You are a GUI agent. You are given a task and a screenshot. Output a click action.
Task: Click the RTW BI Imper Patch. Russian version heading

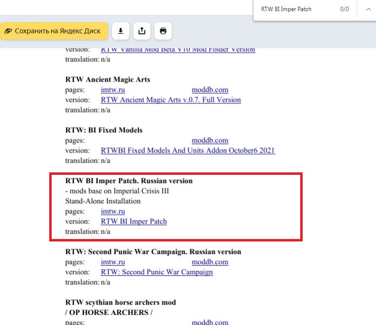tap(129, 181)
